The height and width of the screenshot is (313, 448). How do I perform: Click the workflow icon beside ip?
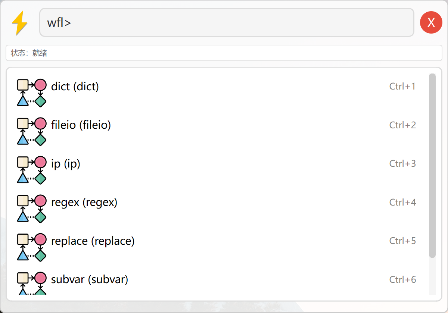click(32, 170)
